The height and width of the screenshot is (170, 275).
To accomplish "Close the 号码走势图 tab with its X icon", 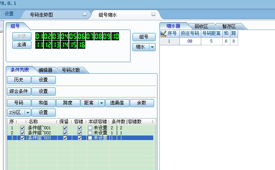I will [x=84, y=14].
